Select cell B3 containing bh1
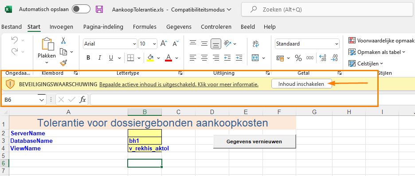415x176 pixels. coord(145,141)
